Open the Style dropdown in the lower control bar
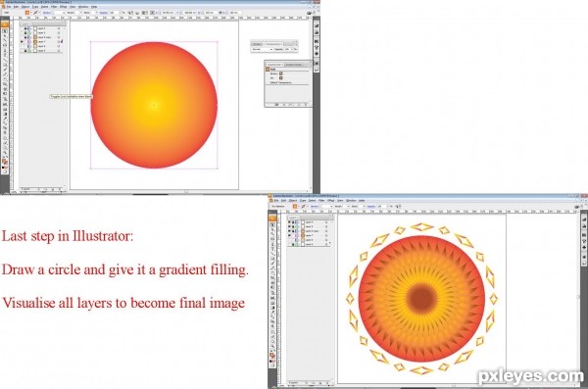This screenshot has width=588, height=389. pos(361,207)
